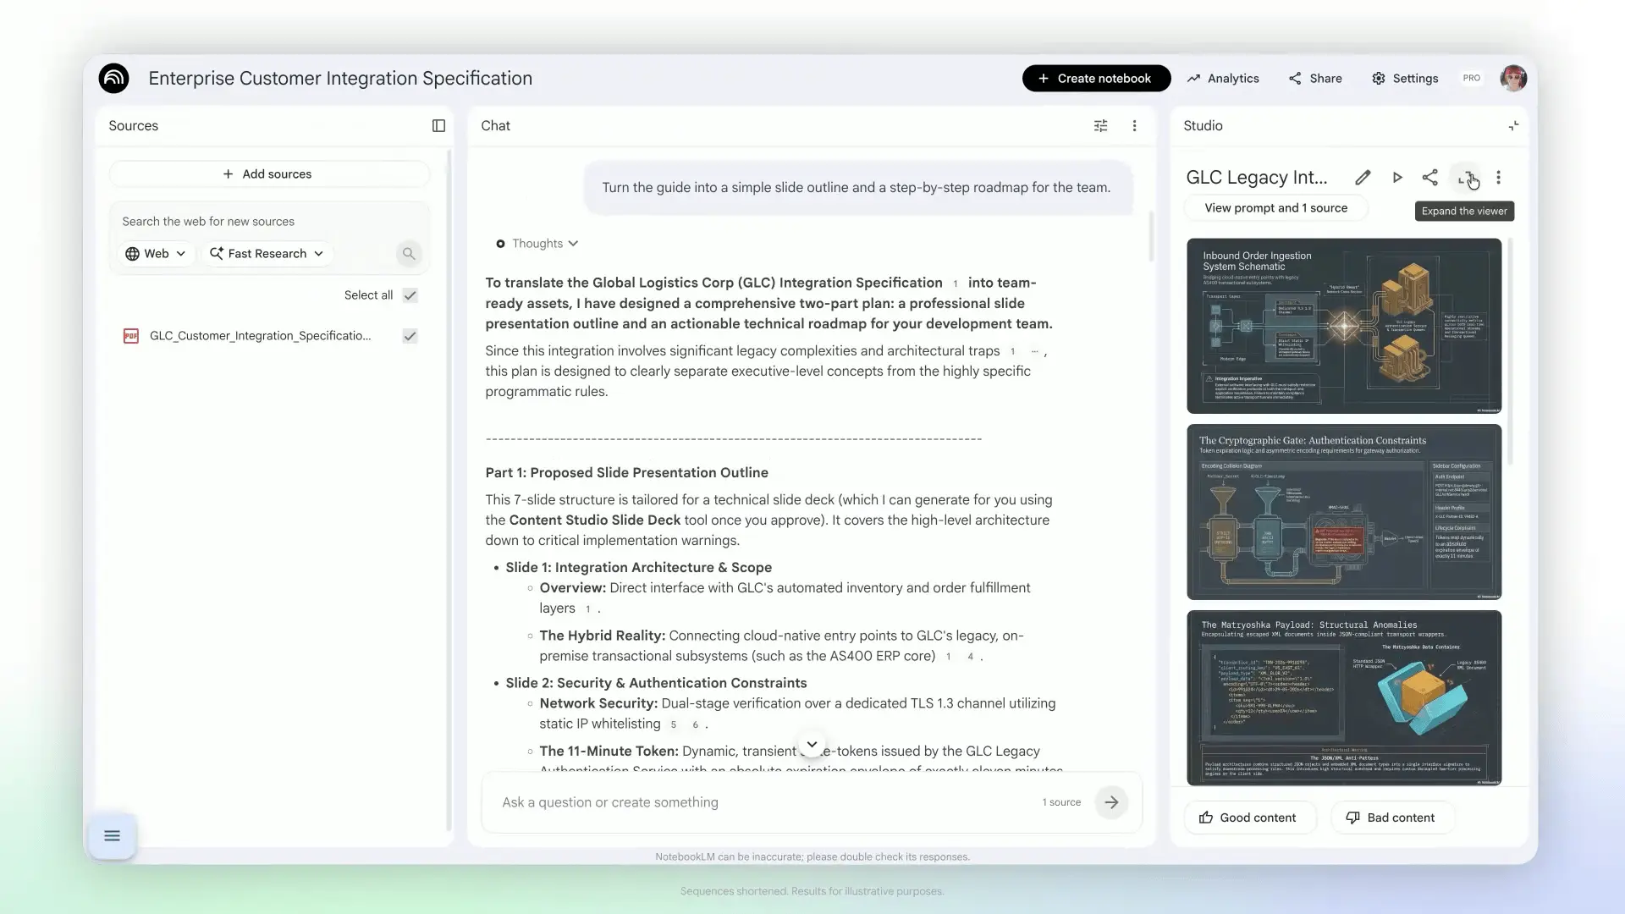Click the GLC Legacy Int... deck title
1625x914 pixels.
click(x=1257, y=178)
